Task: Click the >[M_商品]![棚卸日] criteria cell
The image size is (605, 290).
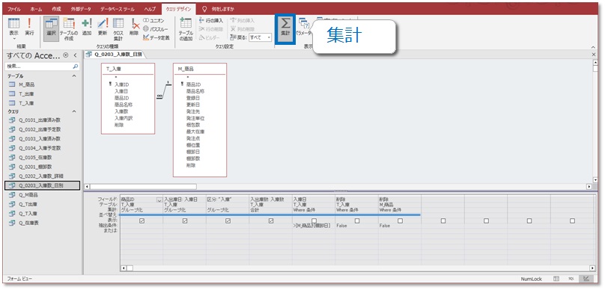Action: [x=313, y=226]
